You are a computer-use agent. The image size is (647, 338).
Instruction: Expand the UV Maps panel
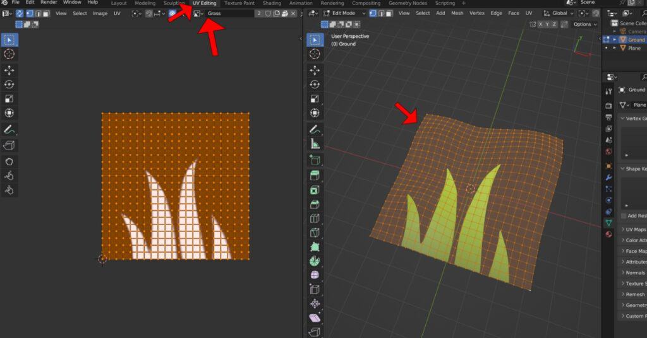pyautogui.click(x=634, y=230)
